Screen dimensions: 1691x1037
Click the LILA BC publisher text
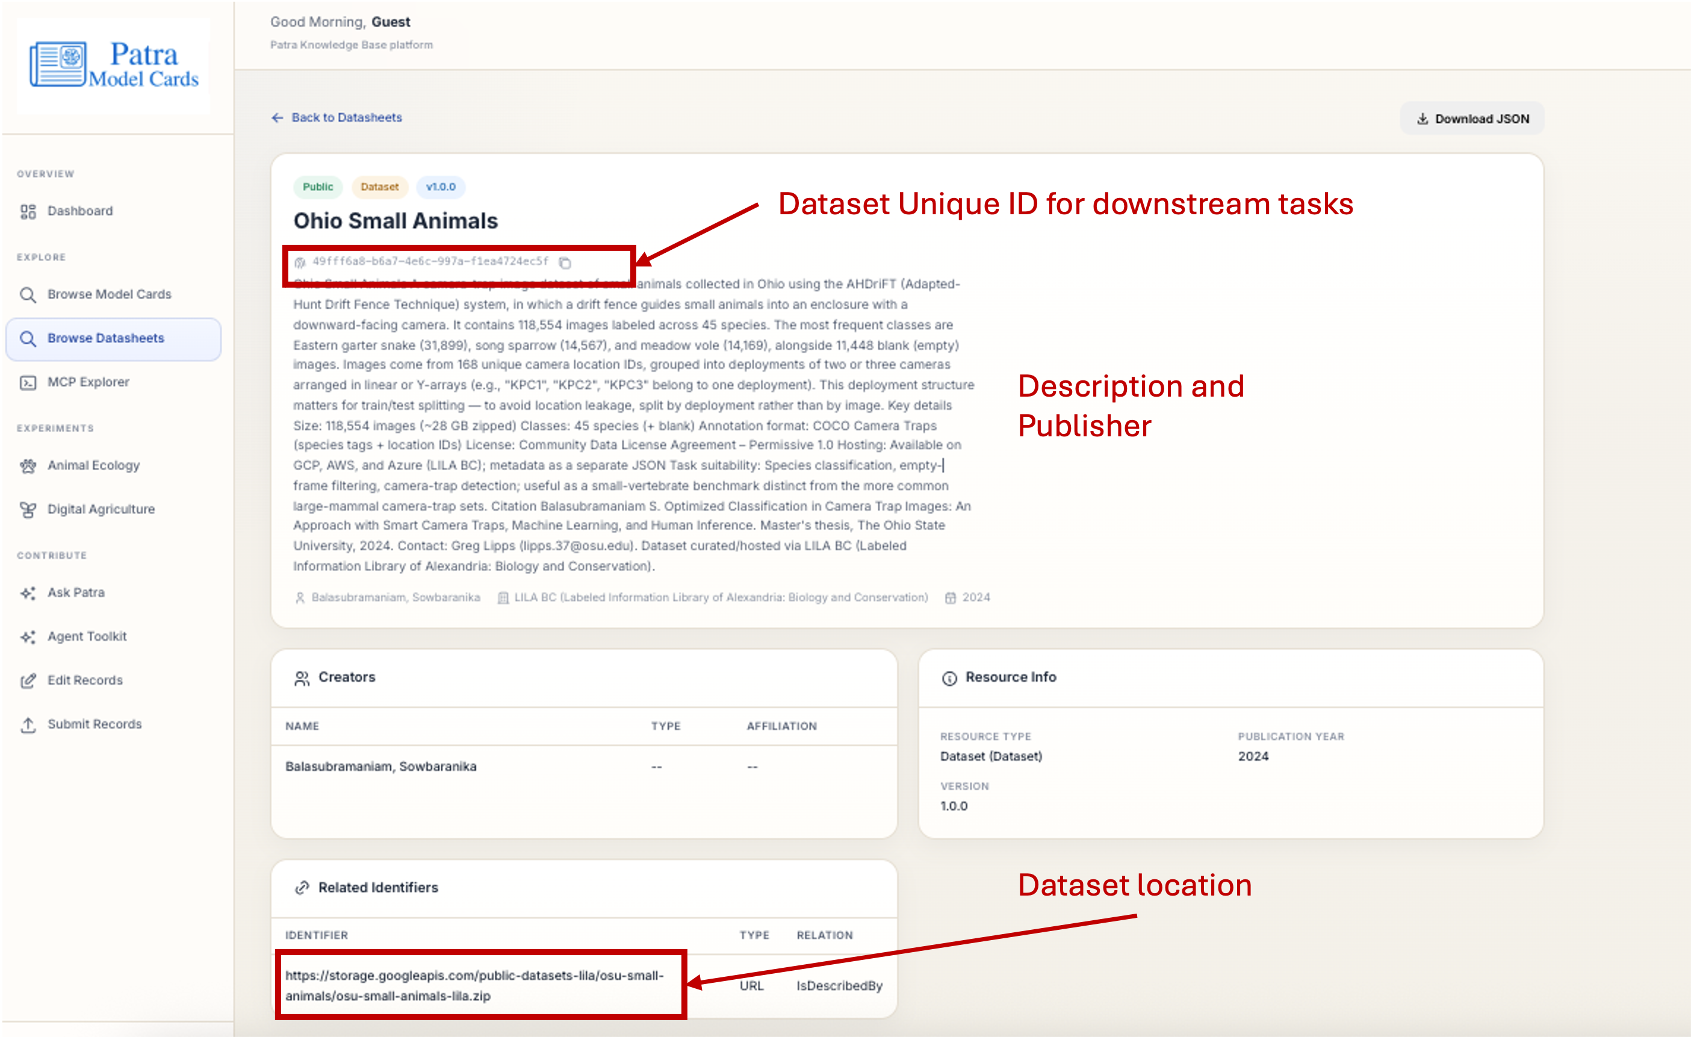pos(721,598)
